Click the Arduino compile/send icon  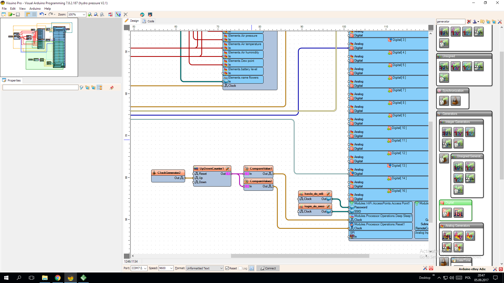pyautogui.click(x=142, y=14)
